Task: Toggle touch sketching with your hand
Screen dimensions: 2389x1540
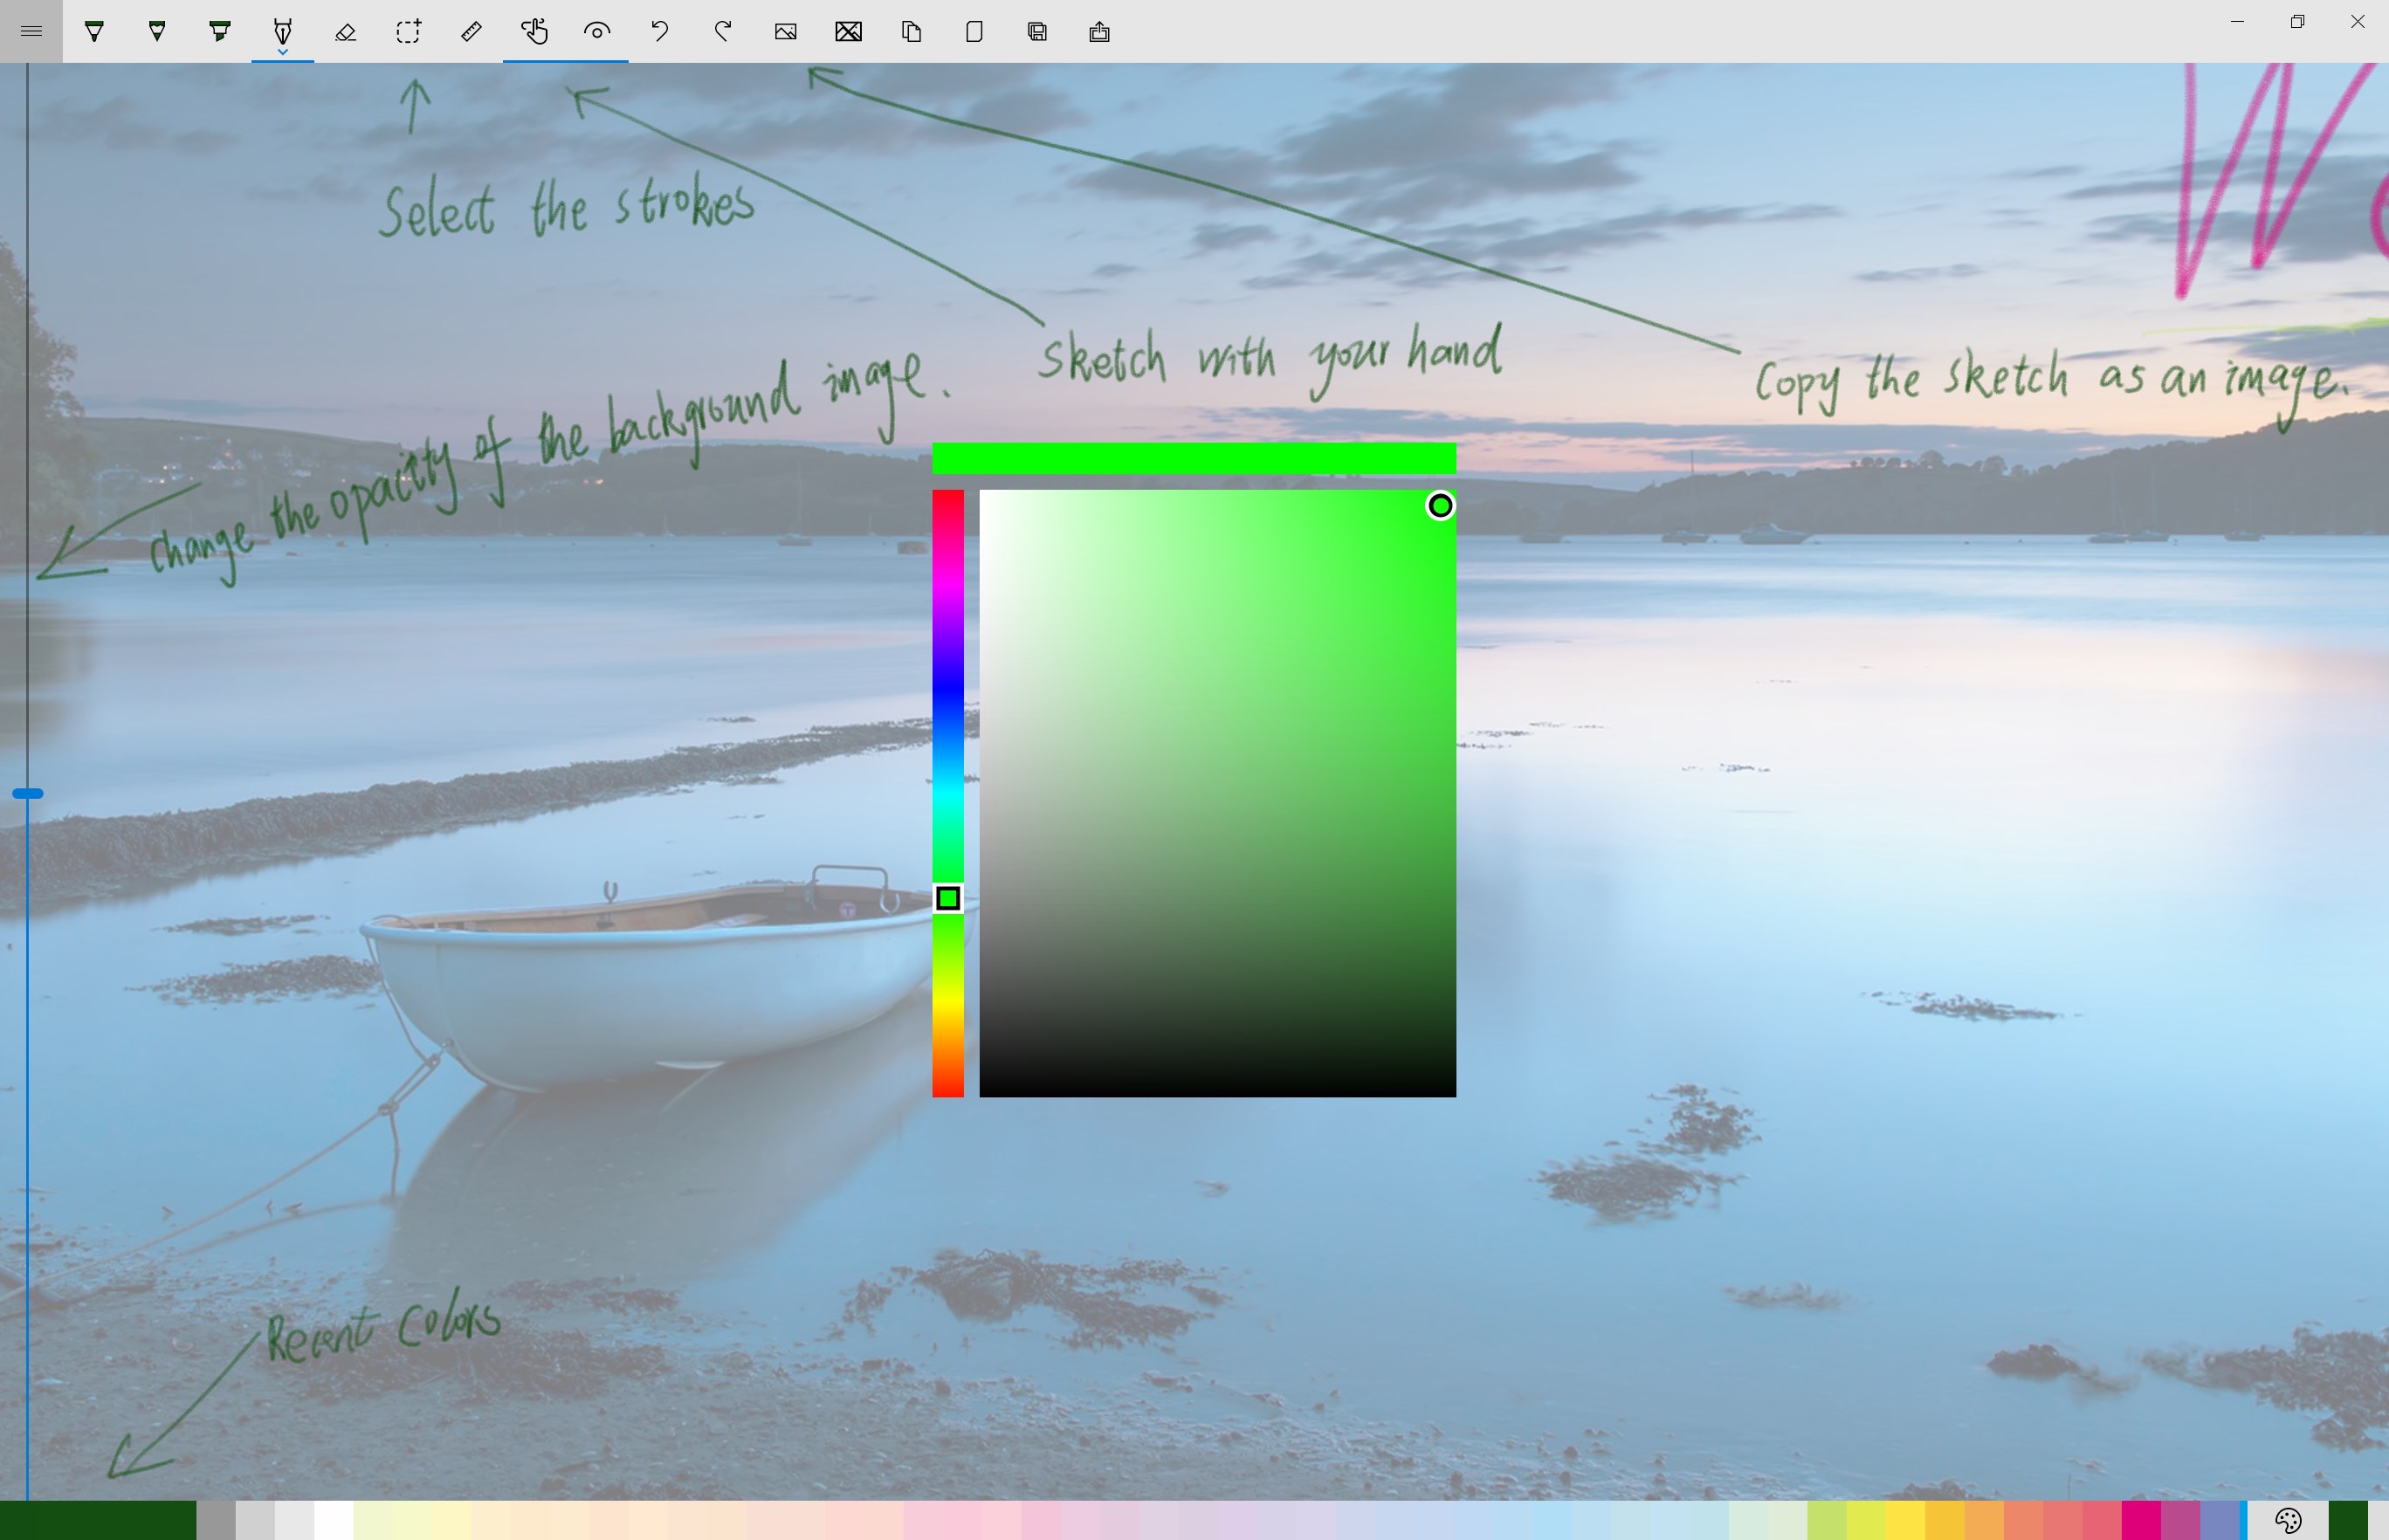Action: pos(534,31)
